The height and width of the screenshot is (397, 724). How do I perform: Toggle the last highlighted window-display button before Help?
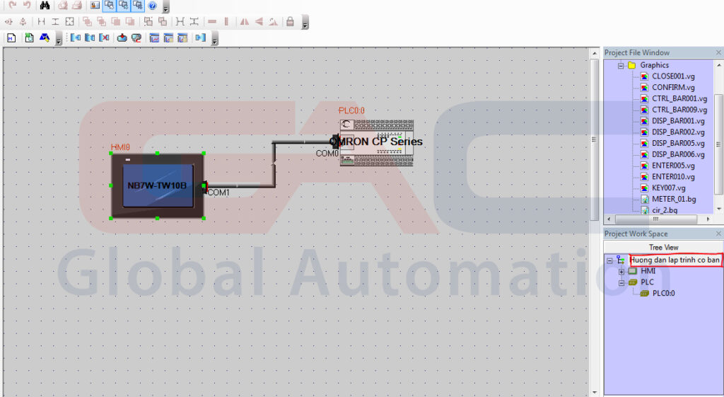tap(138, 6)
